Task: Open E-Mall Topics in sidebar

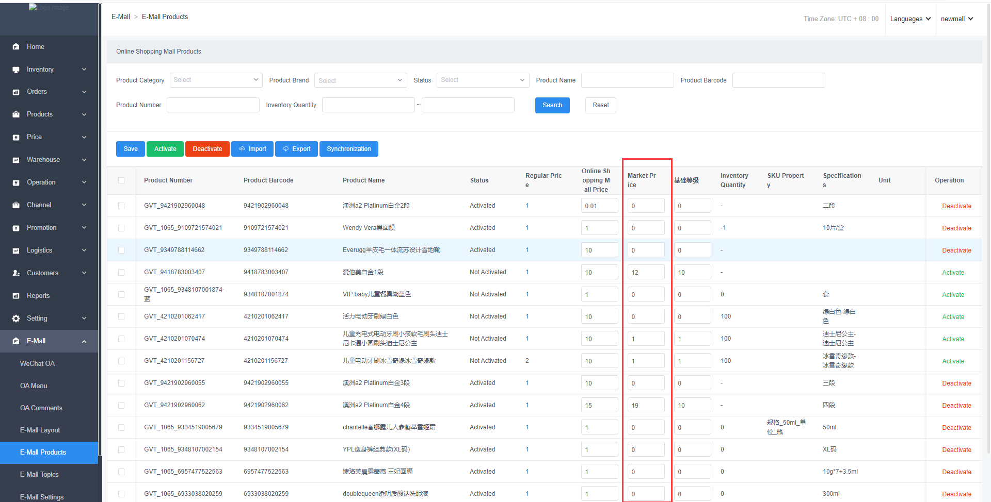Action: (39, 474)
